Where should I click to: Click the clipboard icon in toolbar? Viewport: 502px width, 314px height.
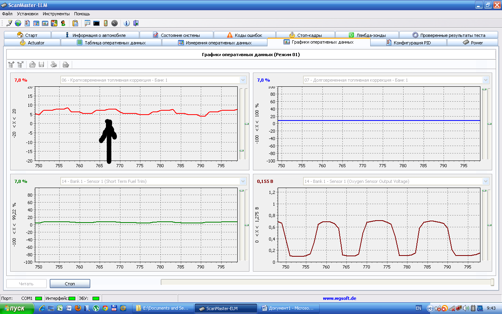coord(75,23)
